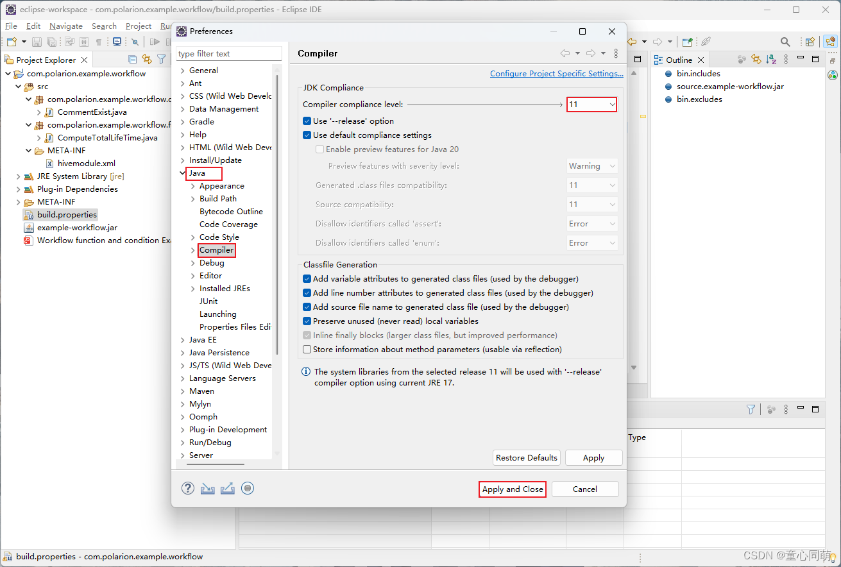Click the Preferences dialog back arrow
This screenshot has height=567, width=841.
pyautogui.click(x=565, y=53)
